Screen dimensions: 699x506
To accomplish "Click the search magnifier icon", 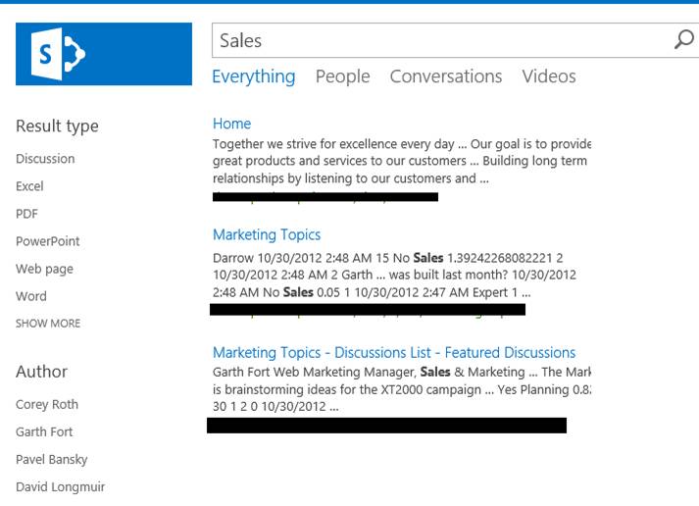I will 683,39.
